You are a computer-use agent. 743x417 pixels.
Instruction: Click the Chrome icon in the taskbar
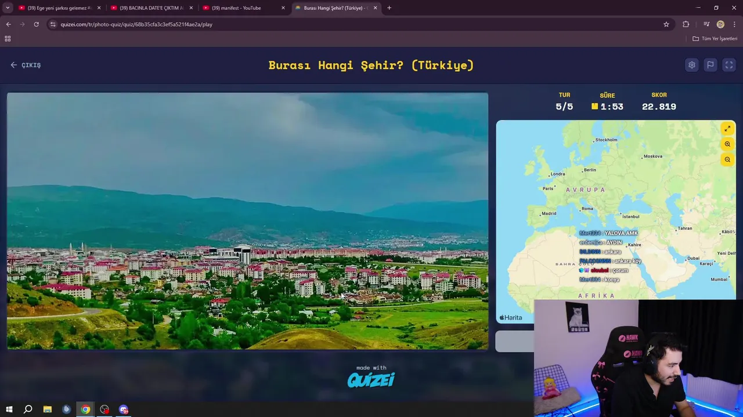[85, 409]
